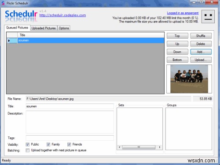This screenshot has height=165, width=220.
Task: Click the Schedulr logo
Action: tap(21, 16)
